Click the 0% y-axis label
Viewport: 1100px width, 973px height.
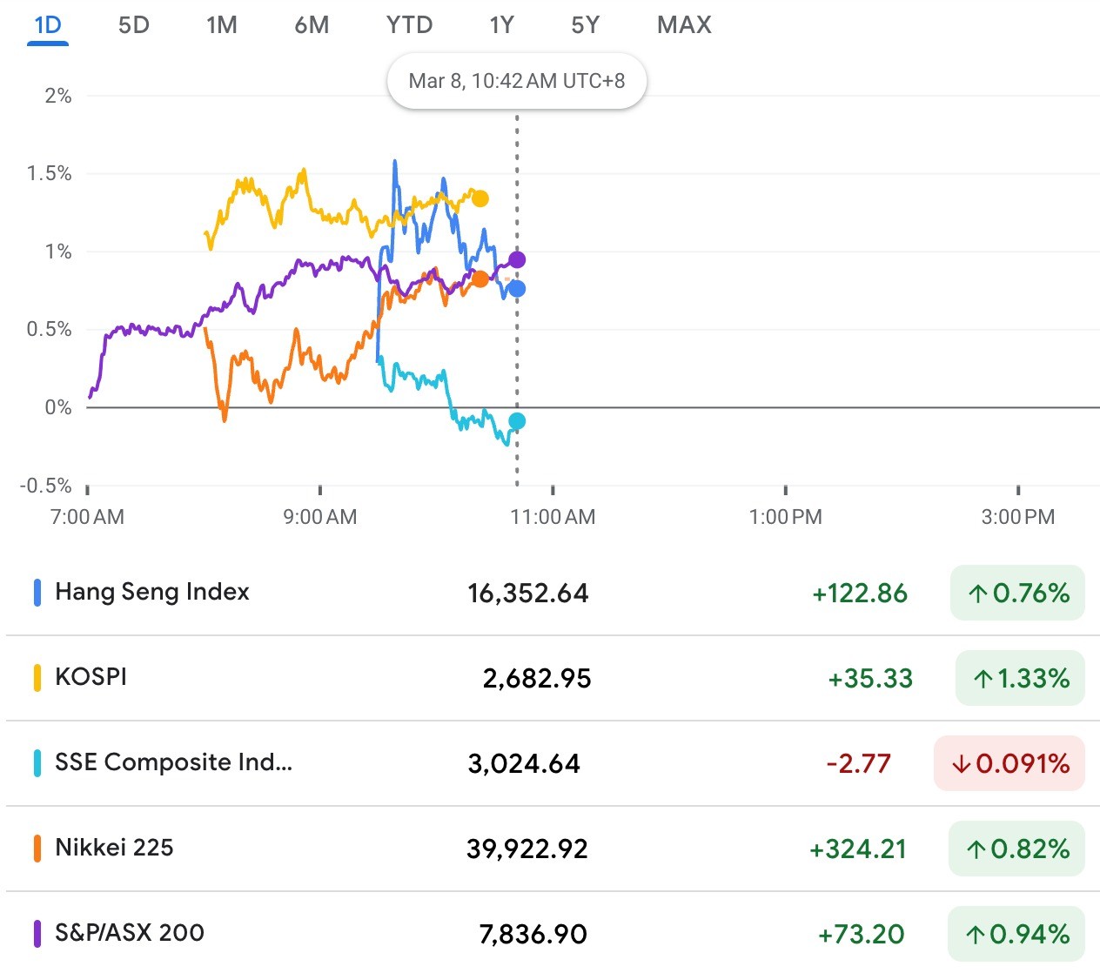click(x=58, y=407)
